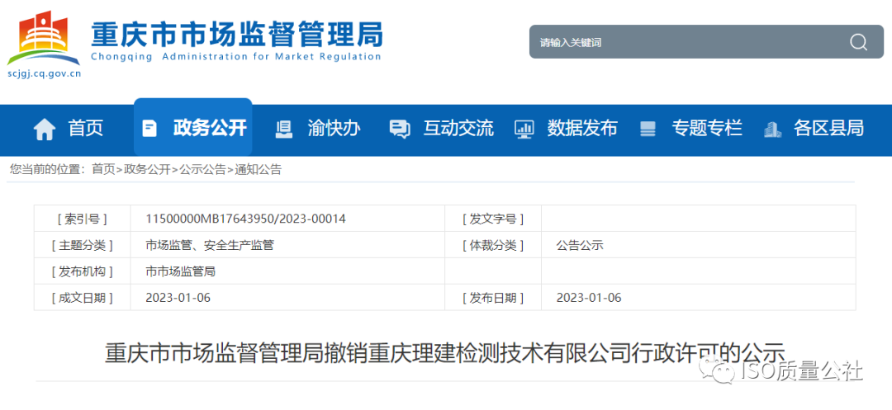Click the icon beside 渝快办

[x=283, y=129]
